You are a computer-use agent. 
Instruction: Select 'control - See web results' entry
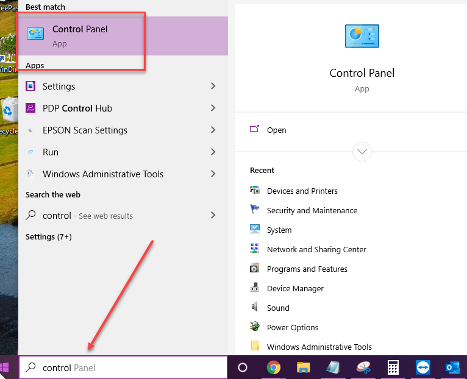pos(123,215)
